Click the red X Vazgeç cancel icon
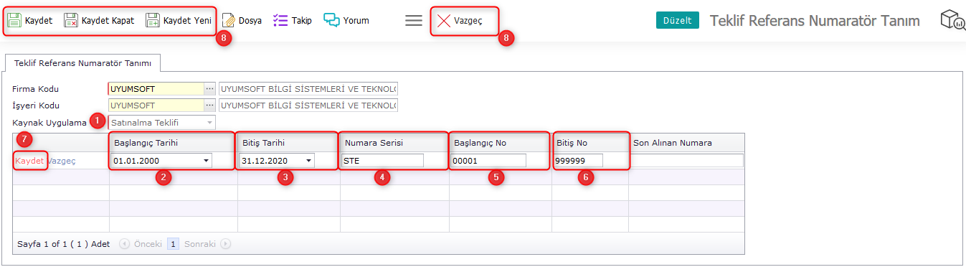This screenshot has width=966, height=267. 444,21
